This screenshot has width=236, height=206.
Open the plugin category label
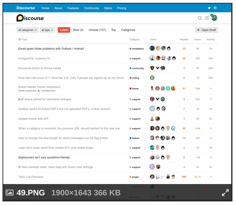pos(134,177)
